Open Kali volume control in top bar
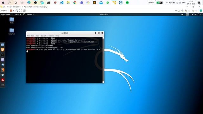This screenshot has height=114, width=203. (195, 14)
